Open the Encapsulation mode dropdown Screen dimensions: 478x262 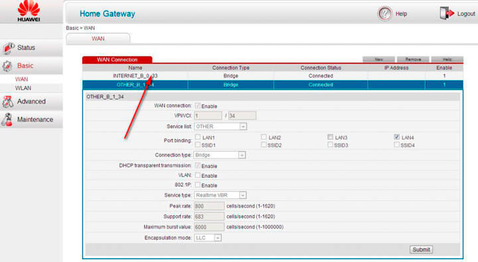pos(208,237)
